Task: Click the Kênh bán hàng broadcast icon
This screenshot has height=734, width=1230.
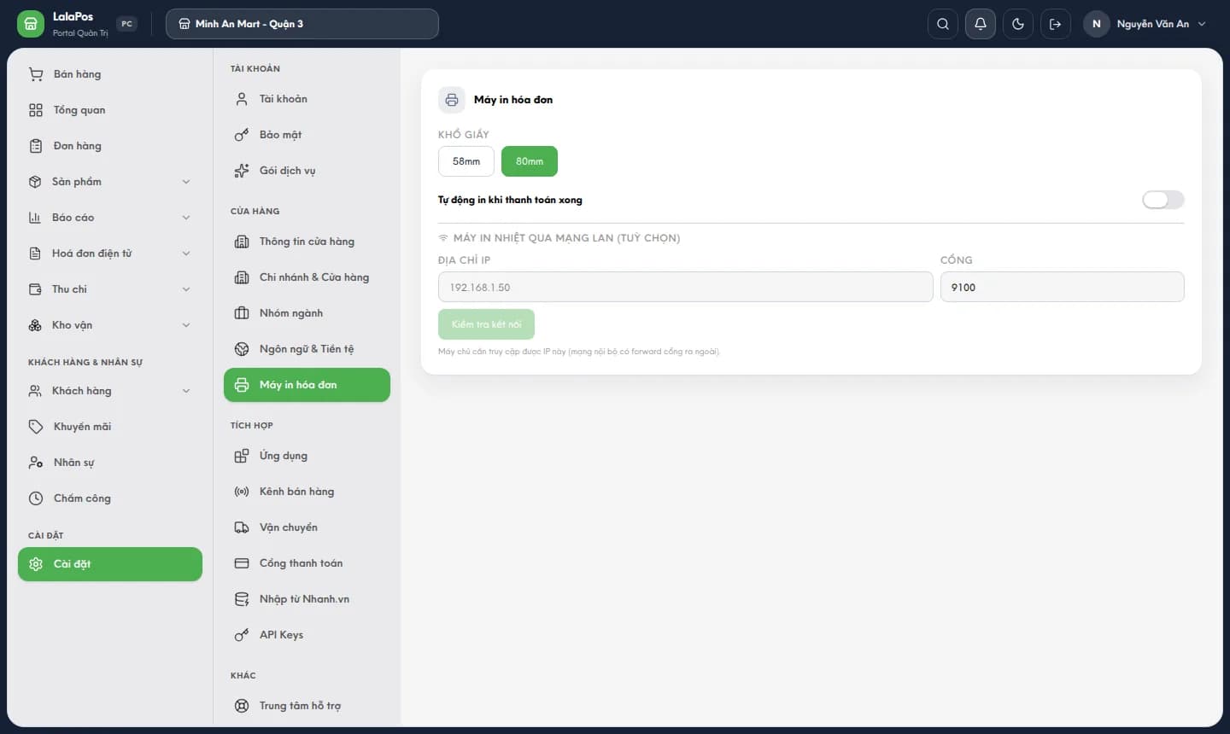Action: point(242,492)
